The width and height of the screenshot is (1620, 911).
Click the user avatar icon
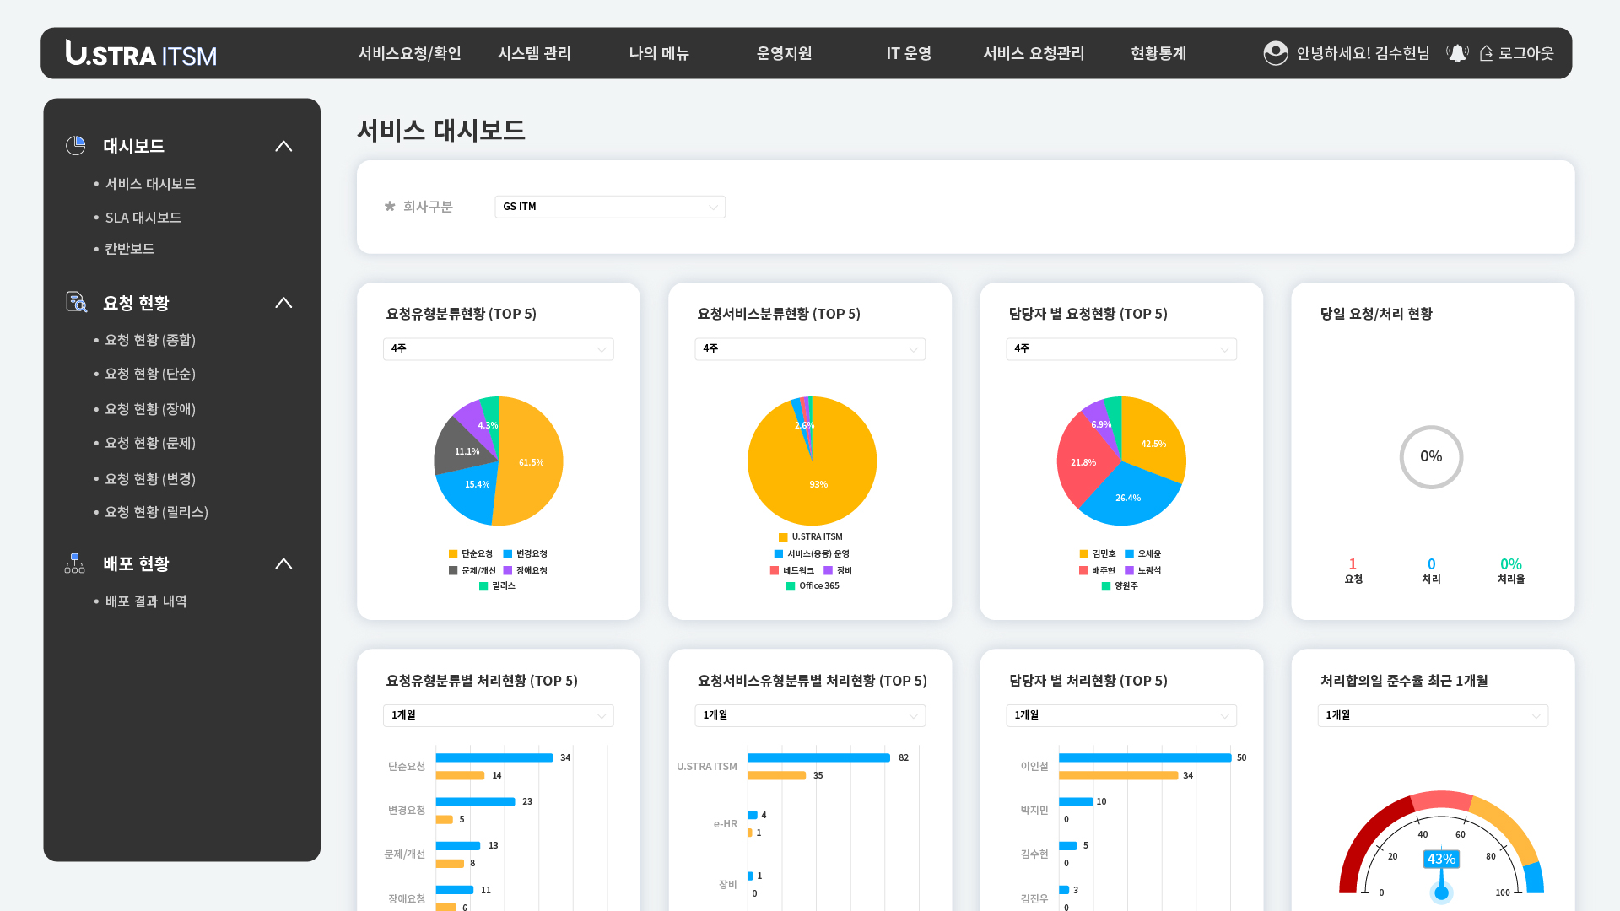[x=1275, y=53]
